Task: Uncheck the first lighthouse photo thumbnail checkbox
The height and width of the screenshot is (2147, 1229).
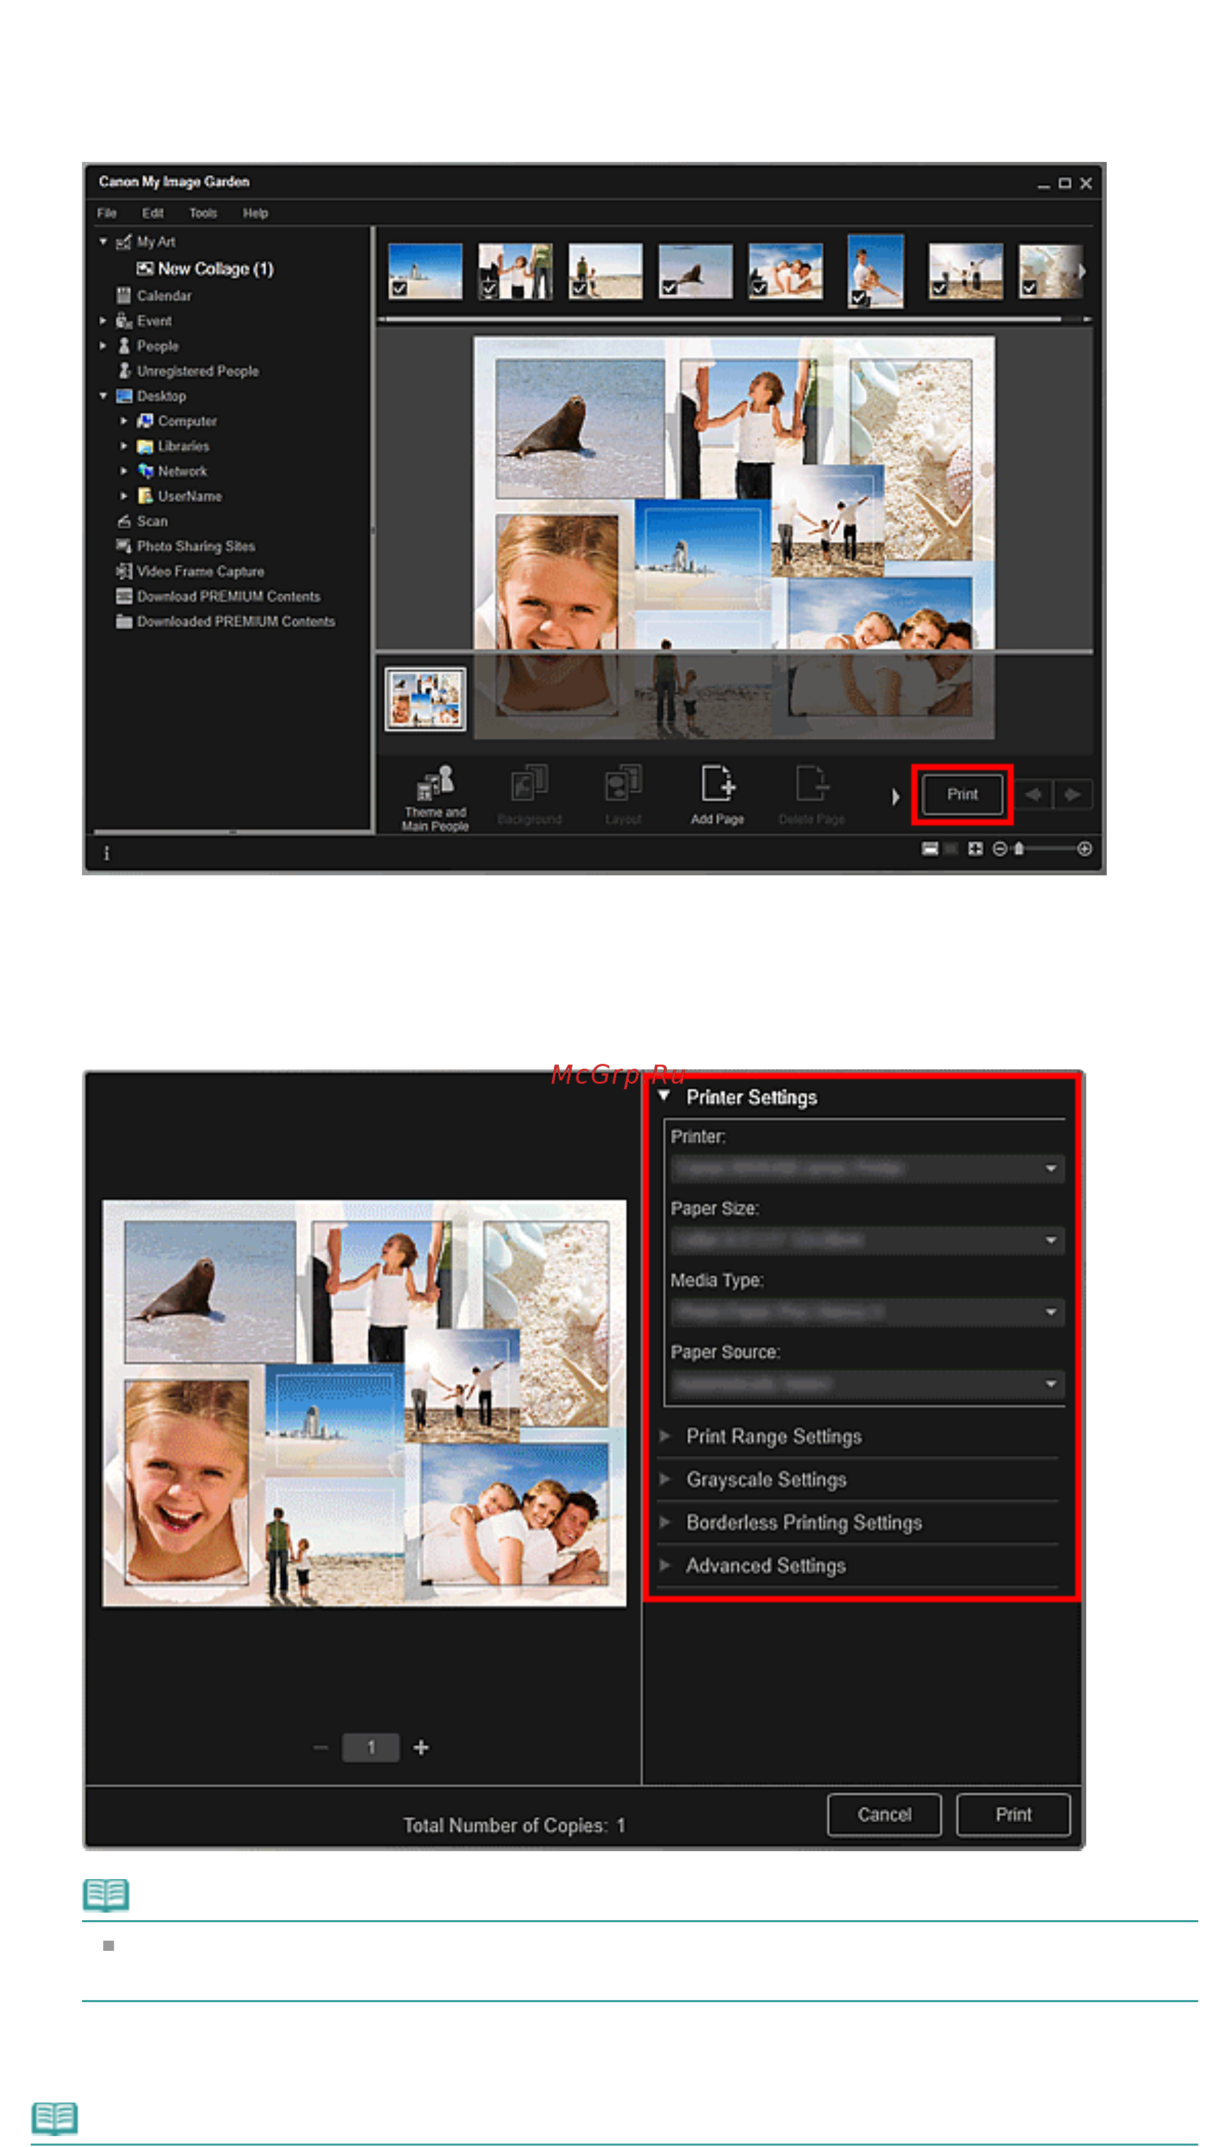Action: [x=399, y=289]
